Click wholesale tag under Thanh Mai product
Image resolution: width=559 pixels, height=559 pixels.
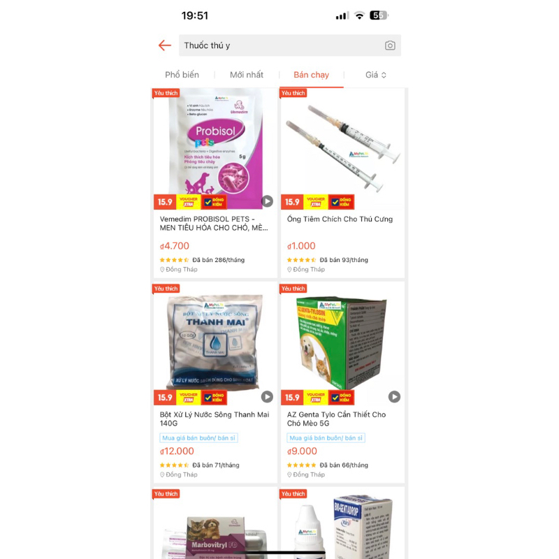pyautogui.click(x=198, y=438)
